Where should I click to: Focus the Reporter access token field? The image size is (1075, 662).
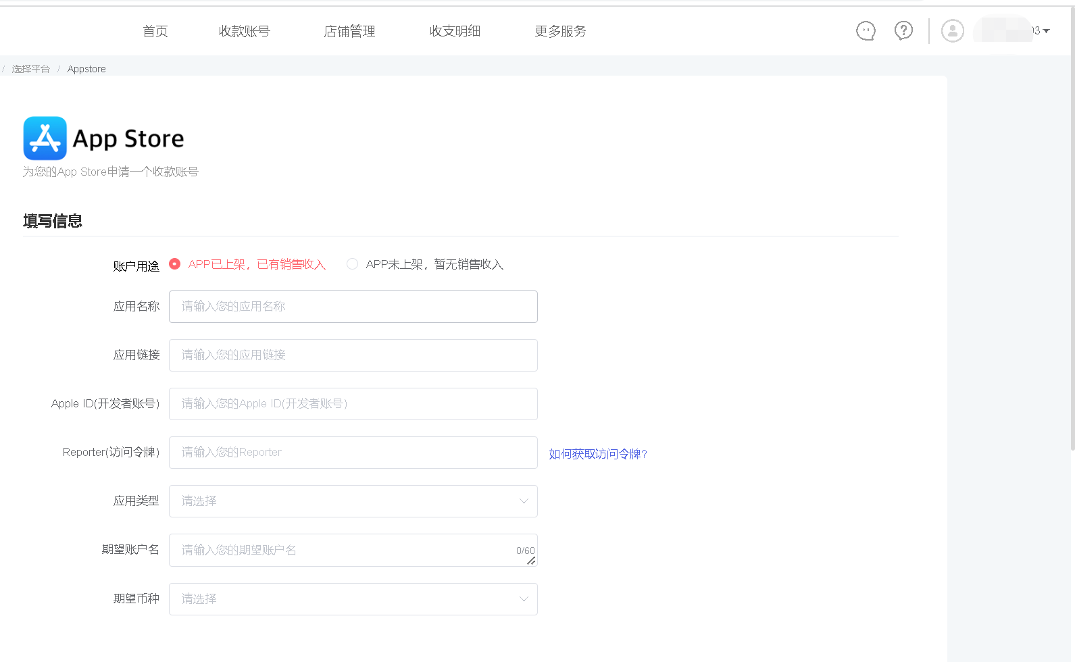[353, 453]
